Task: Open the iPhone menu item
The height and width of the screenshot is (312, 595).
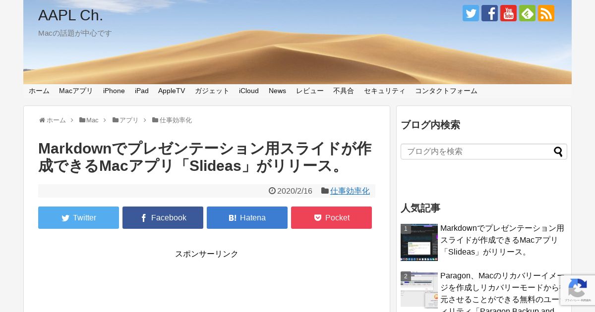Action: click(114, 91)
